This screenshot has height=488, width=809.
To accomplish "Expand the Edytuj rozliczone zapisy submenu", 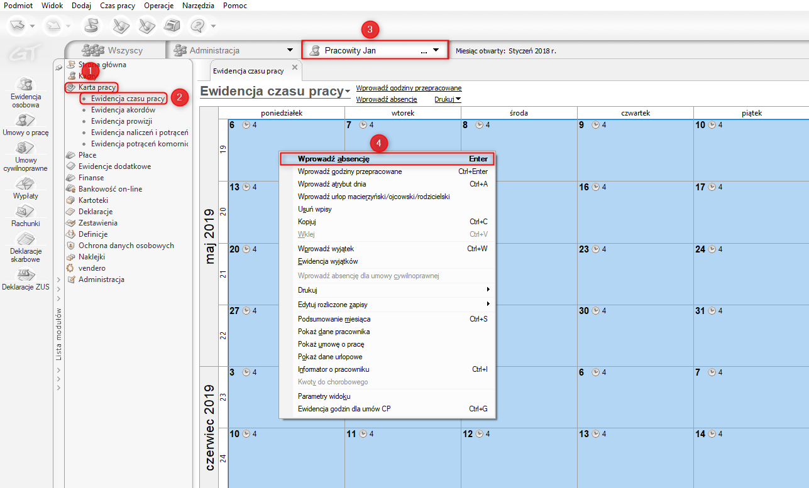I will (x=488, y=305).
